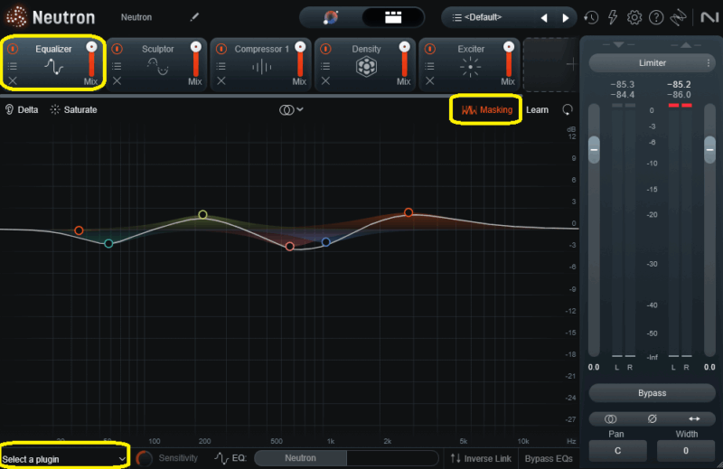Click the Native Instruments logo
The width and height of the screenshot is (723, 469).
(709, 17)
